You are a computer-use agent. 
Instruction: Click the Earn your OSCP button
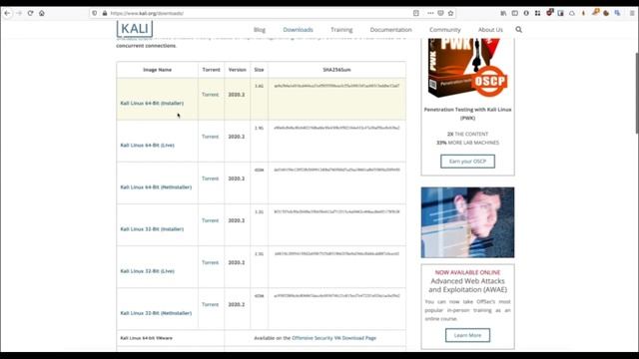tap(467, 162)
